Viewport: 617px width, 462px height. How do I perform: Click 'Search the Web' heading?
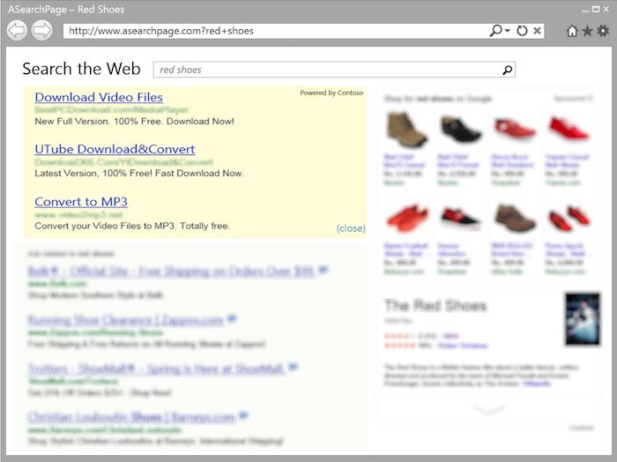81,69
